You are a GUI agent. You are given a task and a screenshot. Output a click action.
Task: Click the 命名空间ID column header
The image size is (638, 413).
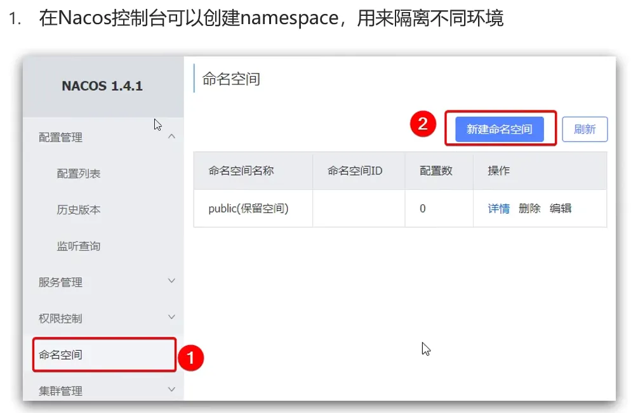click(x=355, y=171)
